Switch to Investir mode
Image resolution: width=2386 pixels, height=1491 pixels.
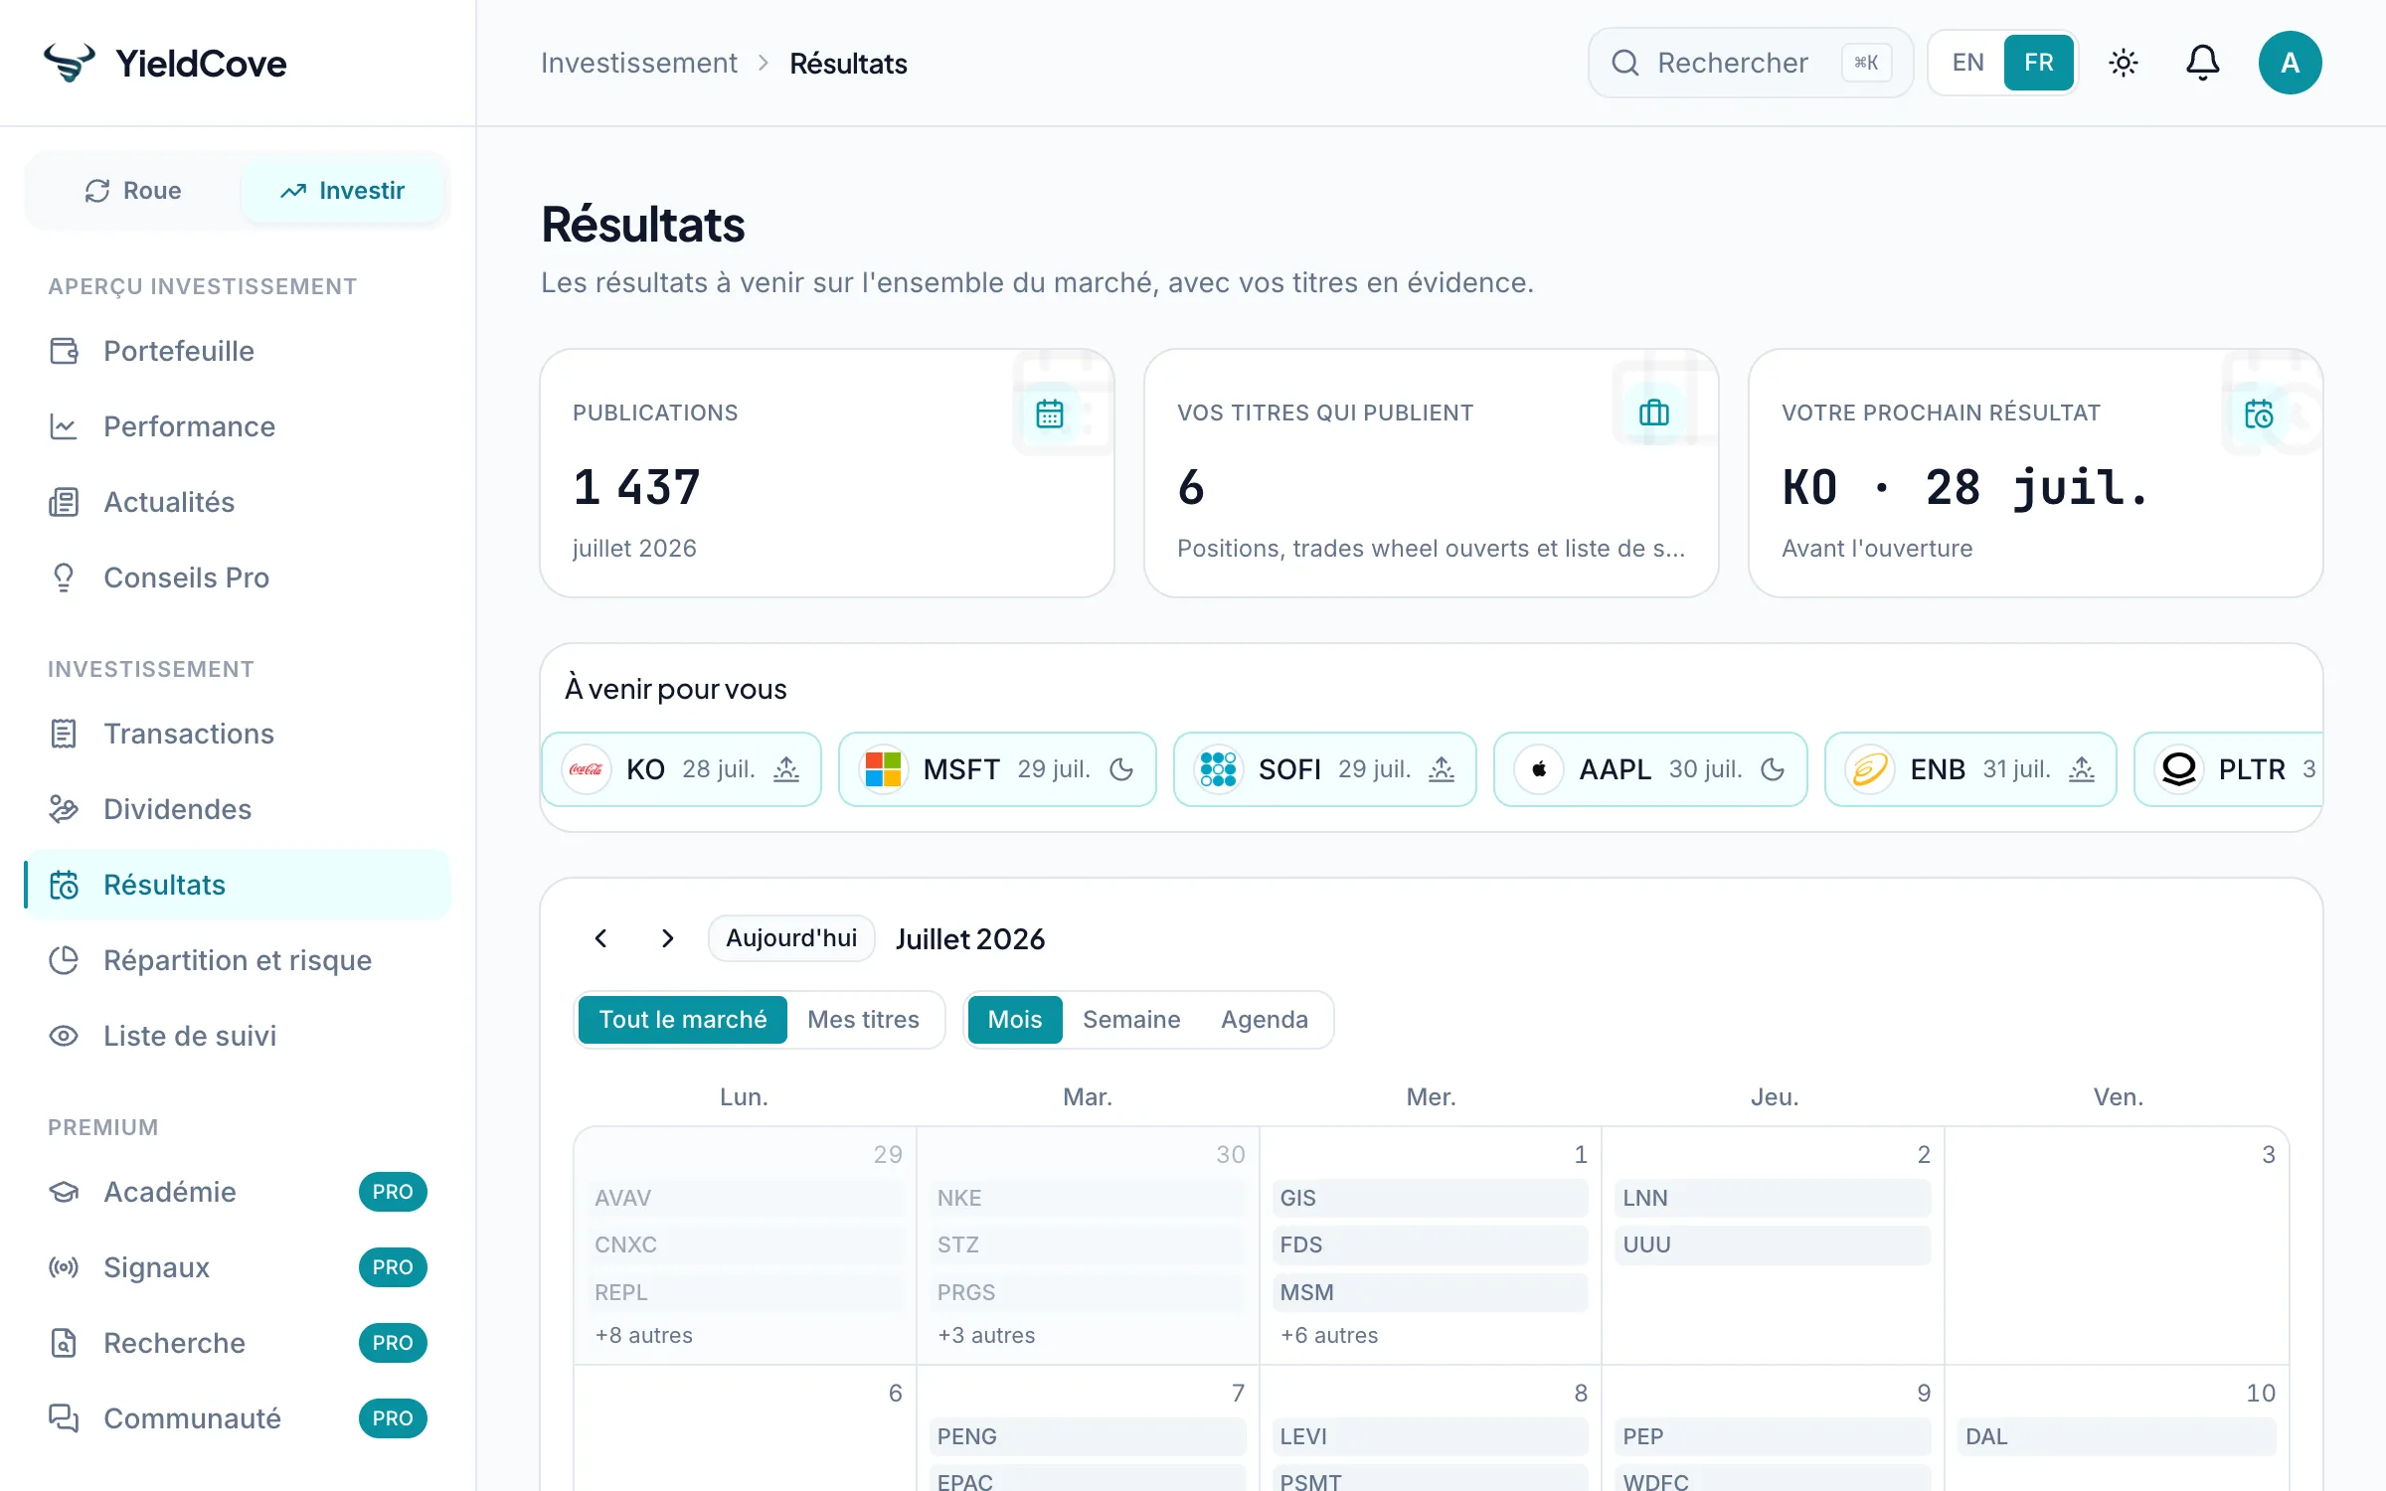[343, 191]
